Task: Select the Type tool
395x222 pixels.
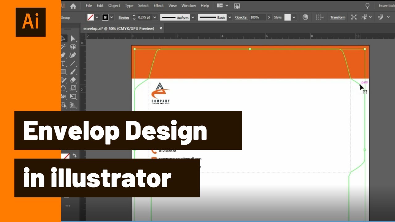Action: (63, 64)
